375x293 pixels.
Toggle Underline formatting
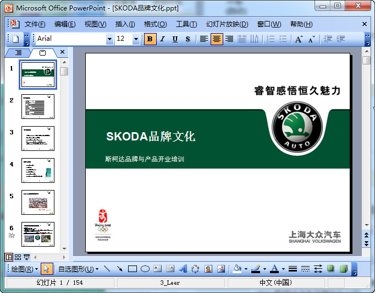pyautogui.click(x=175, y=39)
